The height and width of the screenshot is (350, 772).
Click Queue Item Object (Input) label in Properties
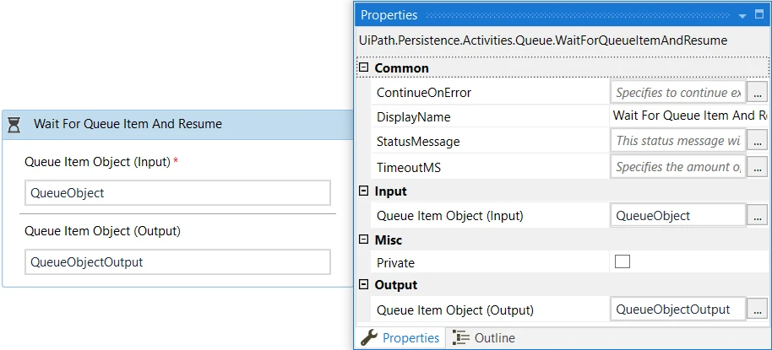tap(450, 216)
